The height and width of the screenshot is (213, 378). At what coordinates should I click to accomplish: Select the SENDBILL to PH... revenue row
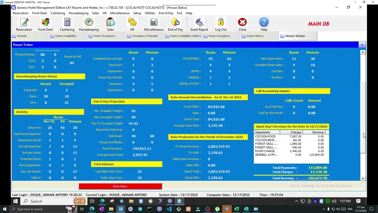[291, 155]
